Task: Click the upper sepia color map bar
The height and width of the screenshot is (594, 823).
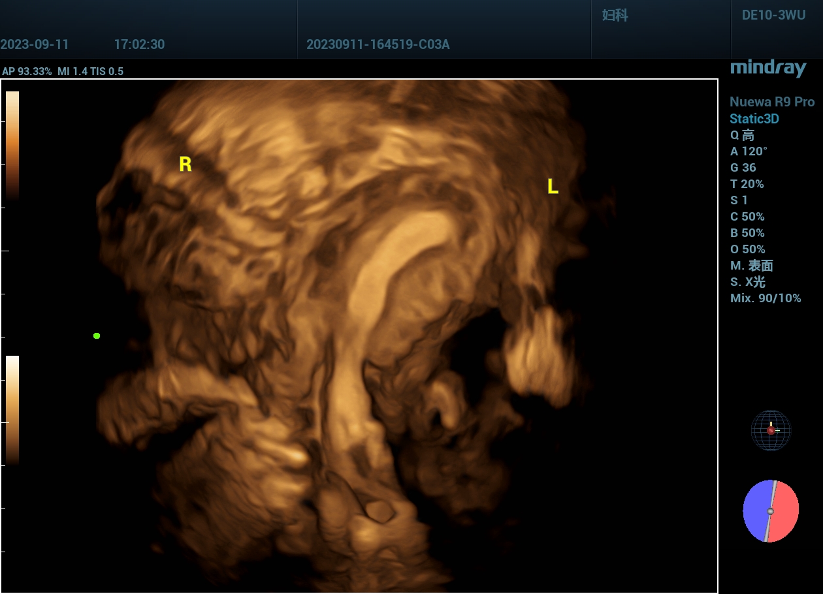Action: pyautogui.click(x=12, y=144)
